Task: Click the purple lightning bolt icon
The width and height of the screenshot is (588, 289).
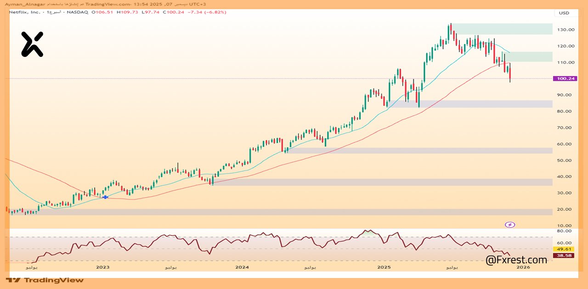Action: [x=510, y=225]
